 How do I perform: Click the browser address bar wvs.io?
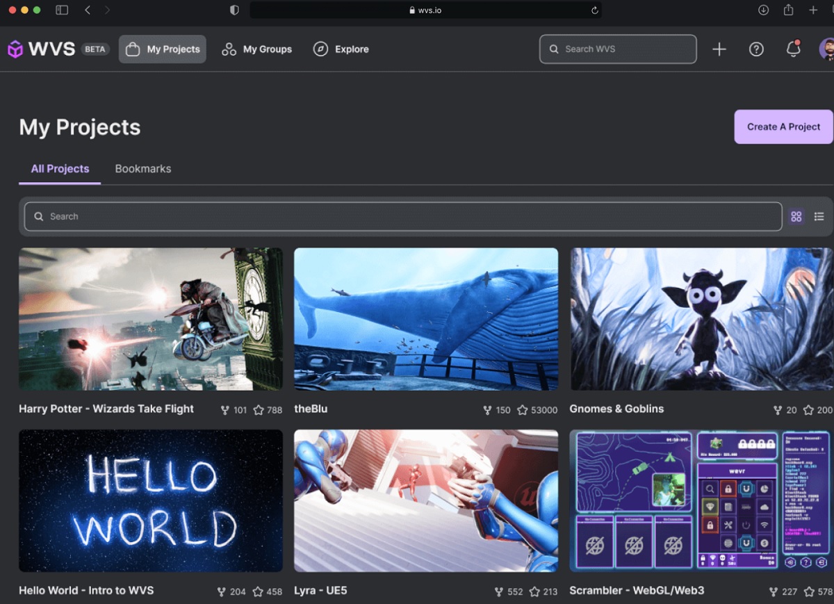click(x=425, y=10)
